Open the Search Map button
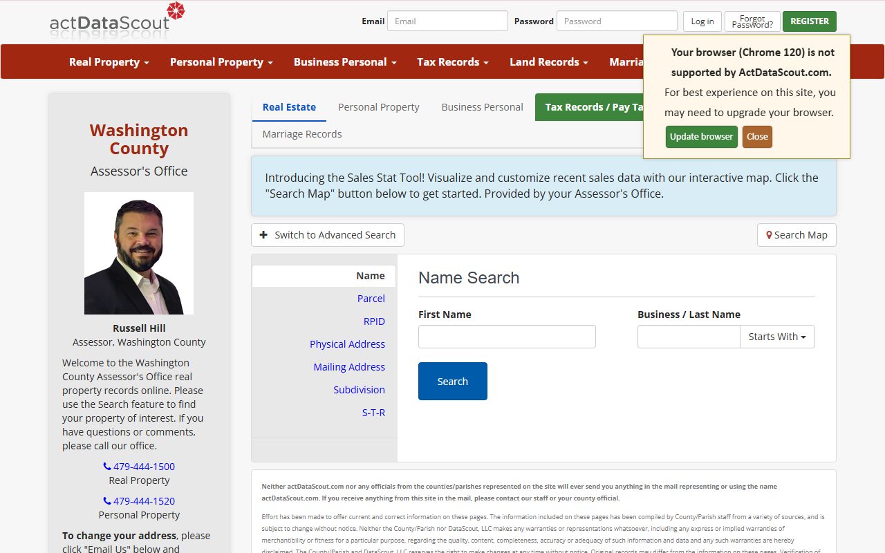Screen dimensions: 885x553 [x=796, y=235]
